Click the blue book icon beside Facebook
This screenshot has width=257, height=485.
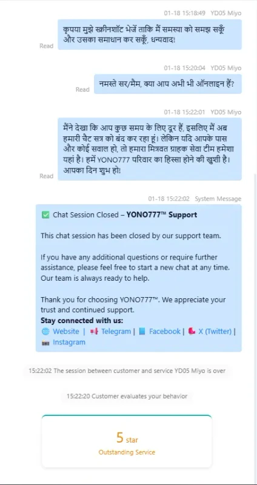pos(142,332)
